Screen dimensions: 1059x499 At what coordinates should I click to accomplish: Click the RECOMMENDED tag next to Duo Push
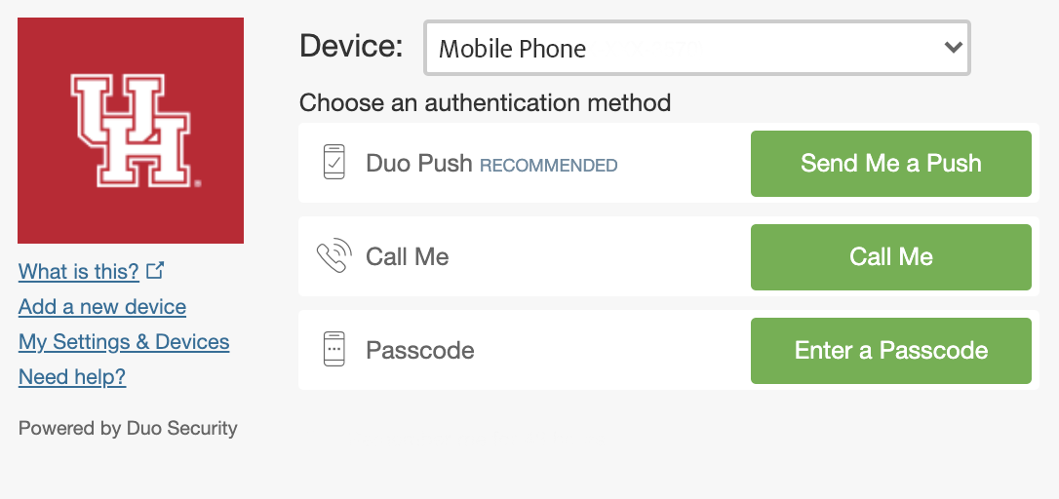549,166
